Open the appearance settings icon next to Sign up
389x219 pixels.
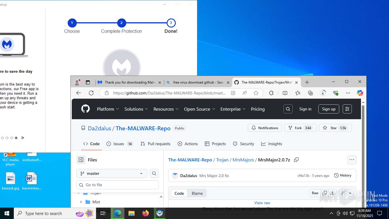click(x=347, y=109)
